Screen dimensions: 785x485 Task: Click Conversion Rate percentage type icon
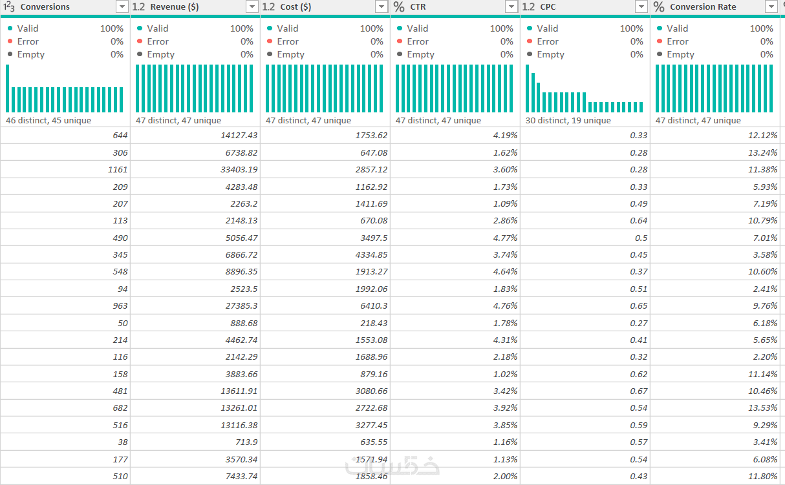pyautogui.click(x=659, y=6)
